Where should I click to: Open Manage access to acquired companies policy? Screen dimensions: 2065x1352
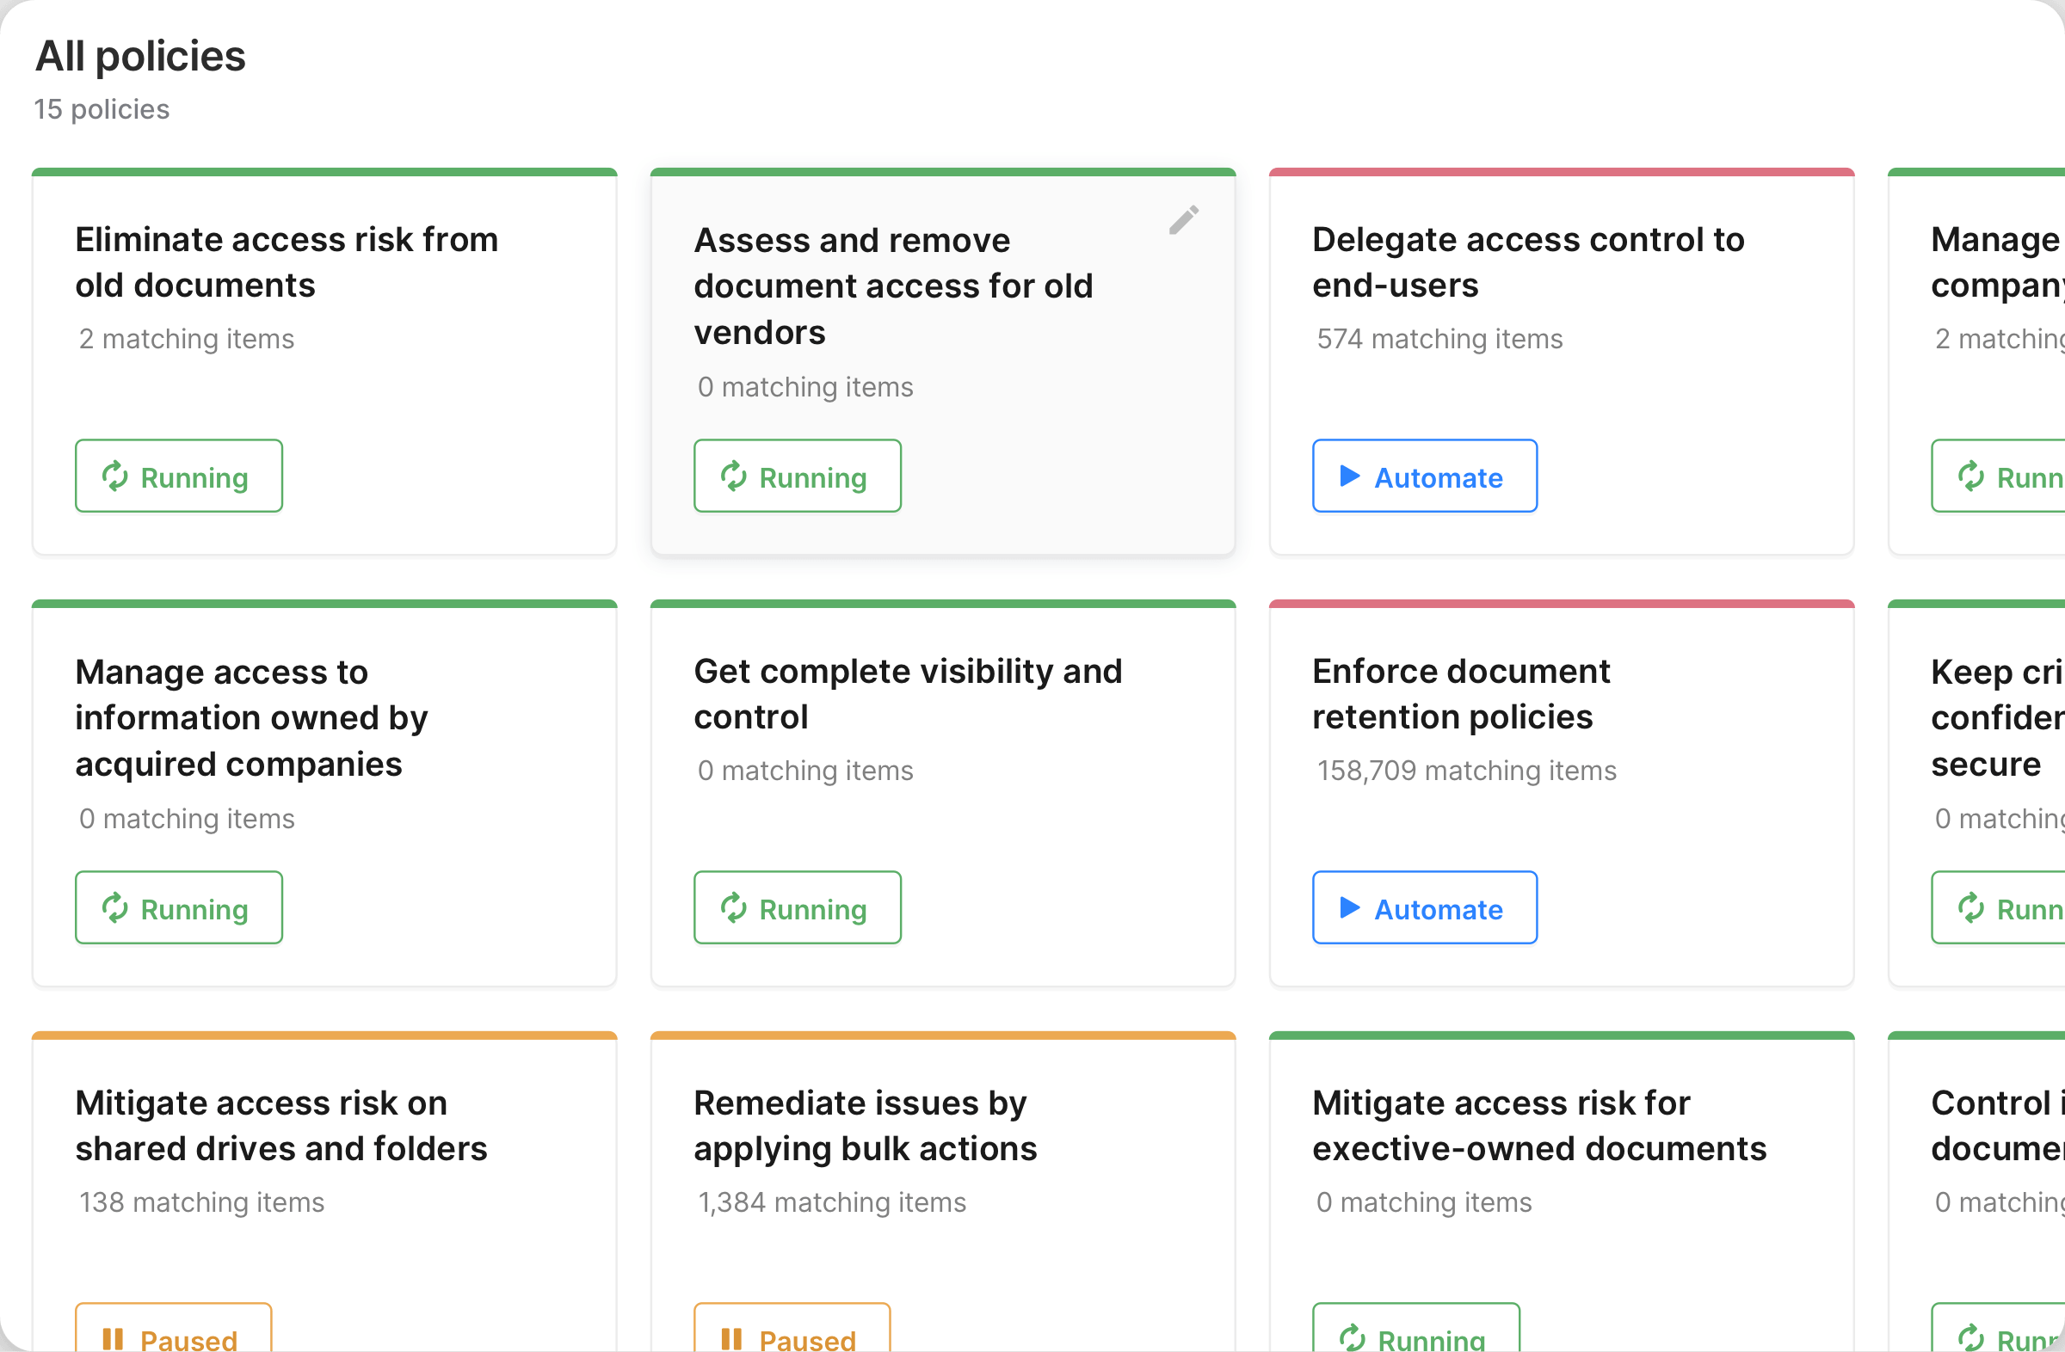pos(250,718)
